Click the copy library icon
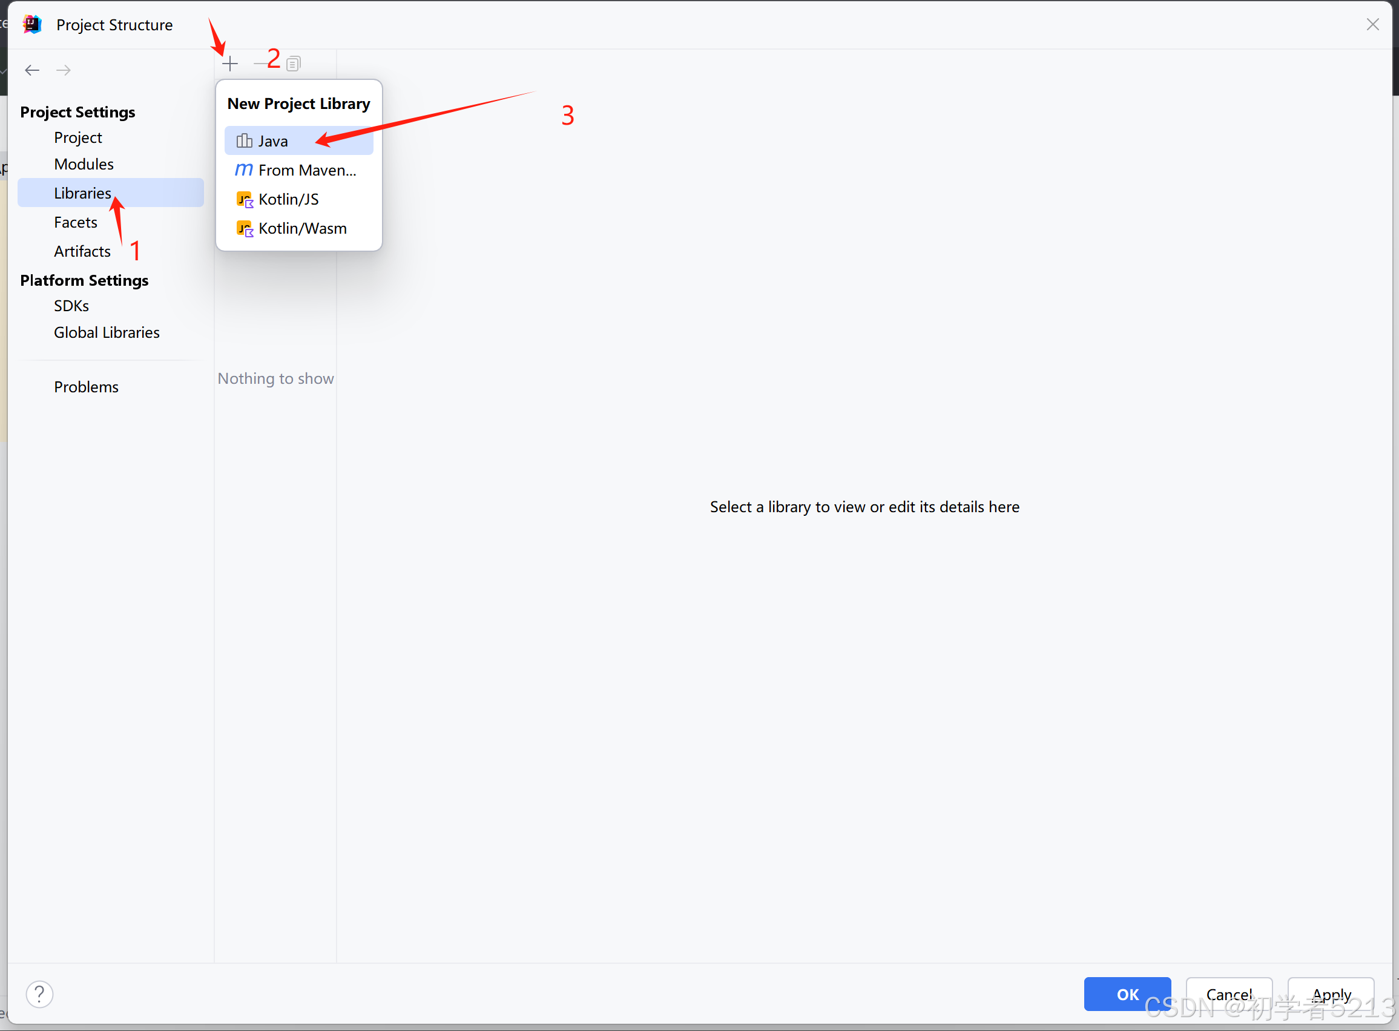The width and height of the screenshot is (1399, 1031). click(293, 63)
